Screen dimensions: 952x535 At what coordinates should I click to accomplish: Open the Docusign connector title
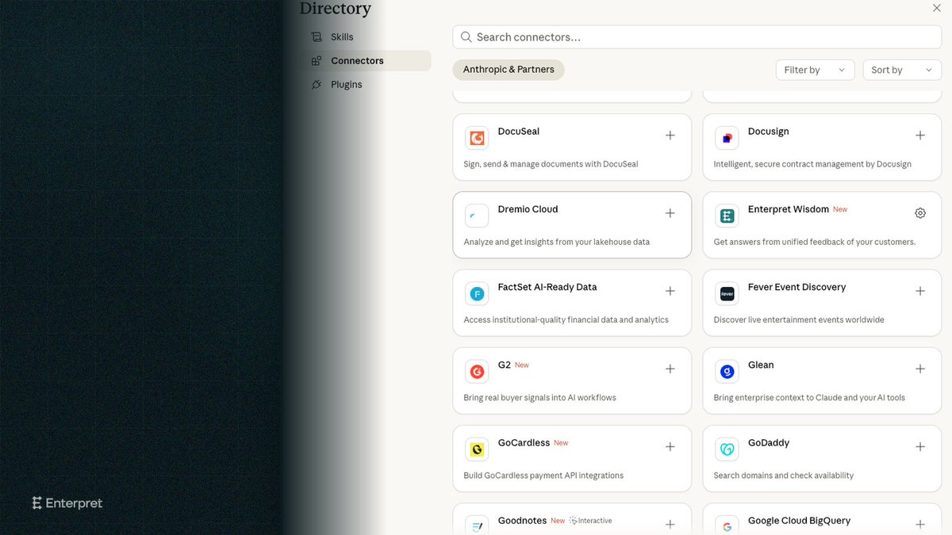(x=769, y=132)
